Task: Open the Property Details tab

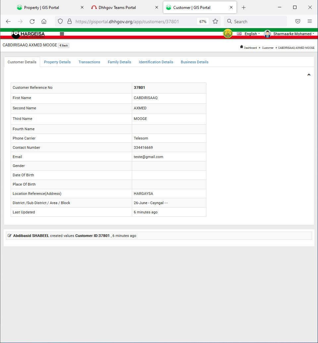Action: point(57,62)
